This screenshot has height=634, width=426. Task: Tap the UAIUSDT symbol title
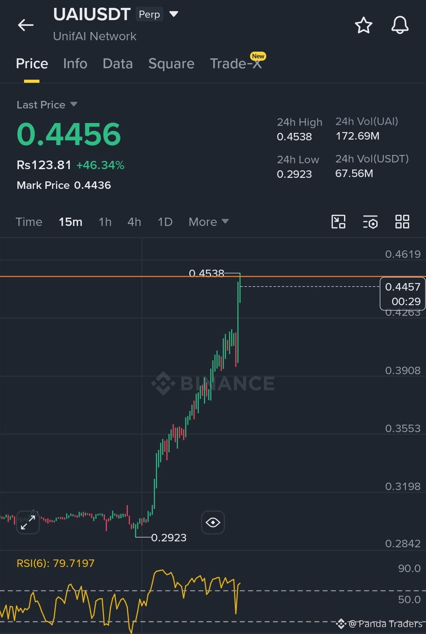tap(92, 15)
